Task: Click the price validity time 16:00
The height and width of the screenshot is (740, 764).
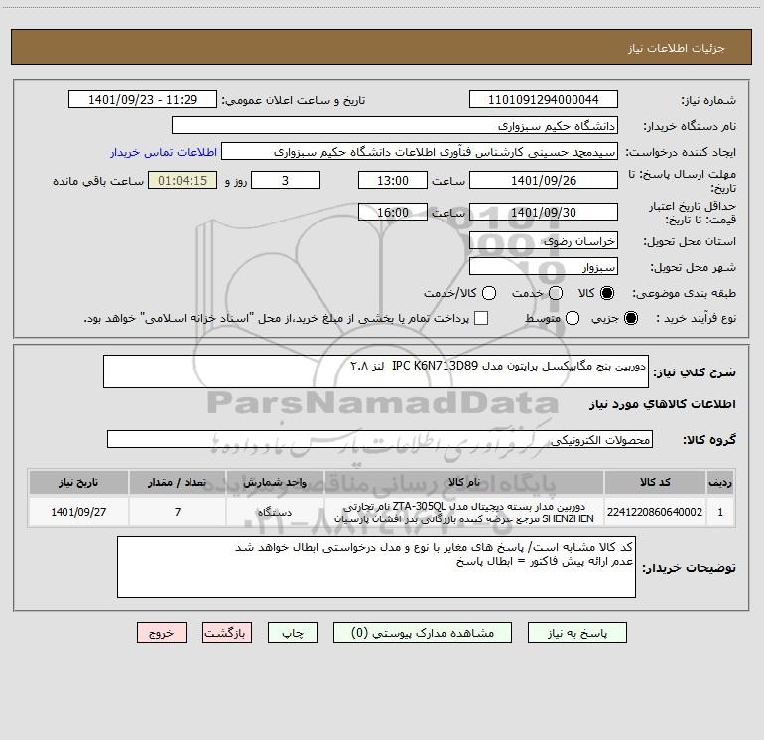Action: (393, 212)
